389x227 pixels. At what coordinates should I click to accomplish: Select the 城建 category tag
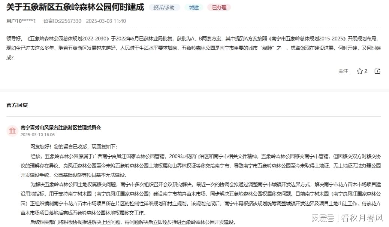click(194, 8)
